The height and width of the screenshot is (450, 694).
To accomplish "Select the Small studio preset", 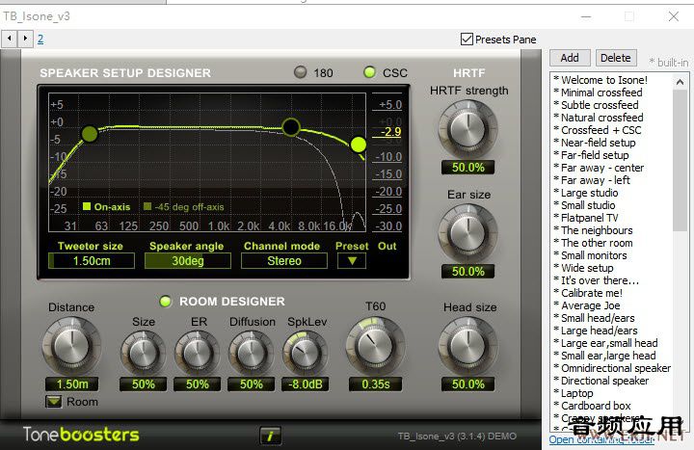I will point(584,205).
